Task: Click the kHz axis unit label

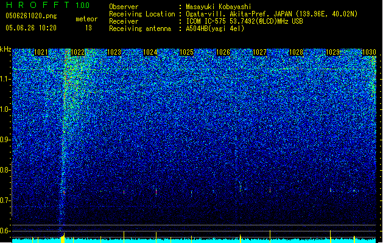Action: (5, 49)
